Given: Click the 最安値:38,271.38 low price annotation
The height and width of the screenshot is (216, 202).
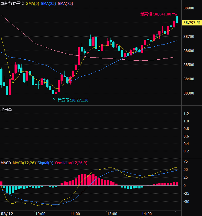Looking at the screenshot, I should pyautogui.click(x=73, y=100).
